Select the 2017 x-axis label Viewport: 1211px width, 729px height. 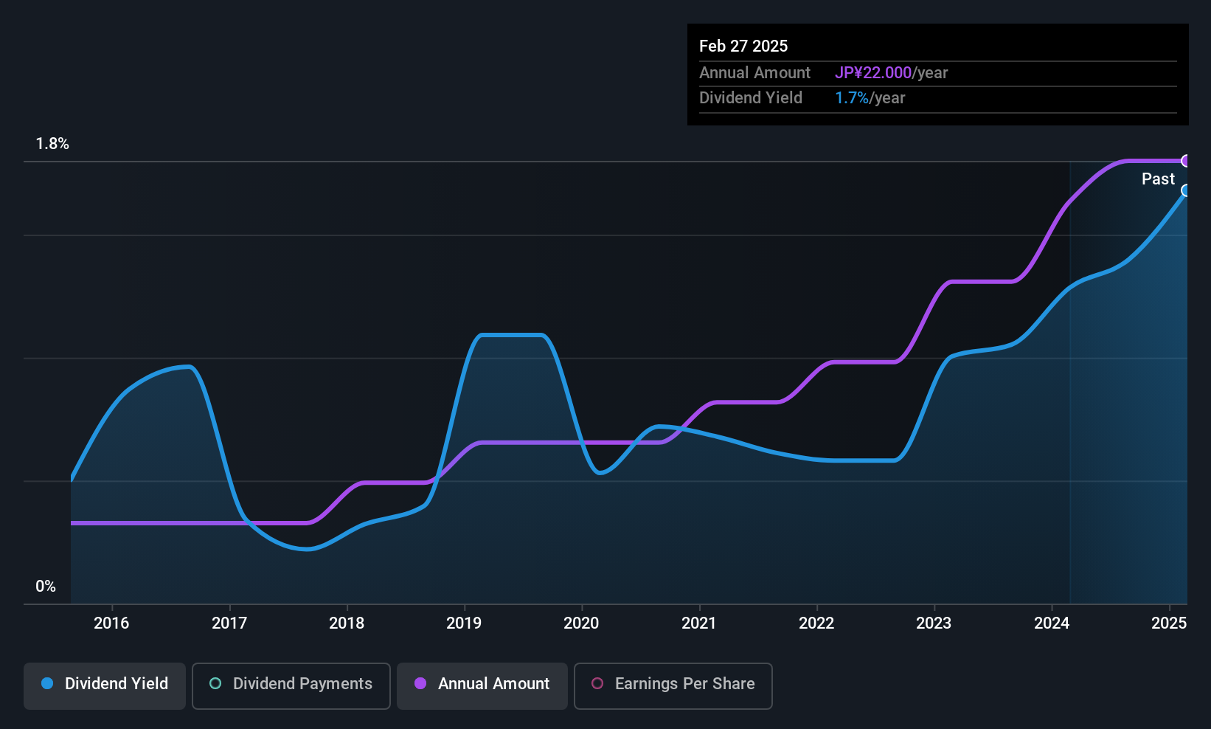click(x=229, y=623)
